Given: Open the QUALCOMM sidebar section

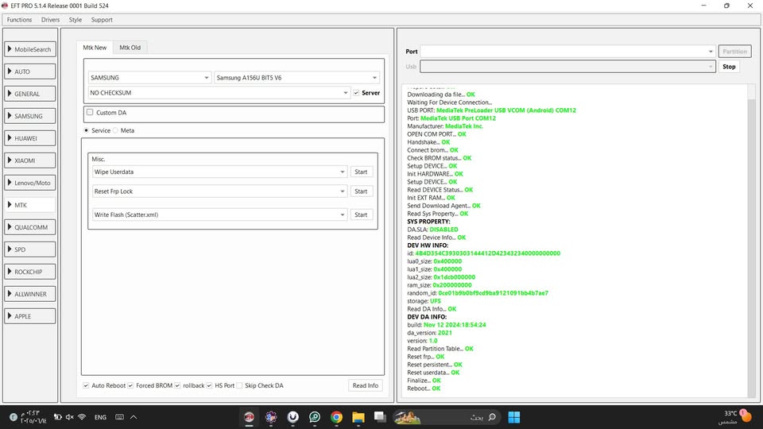Looking at the screenshot, I should [x=30, y=227].
